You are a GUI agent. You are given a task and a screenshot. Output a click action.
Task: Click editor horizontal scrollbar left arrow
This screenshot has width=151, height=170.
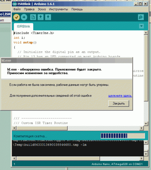(x=14, y=128)
